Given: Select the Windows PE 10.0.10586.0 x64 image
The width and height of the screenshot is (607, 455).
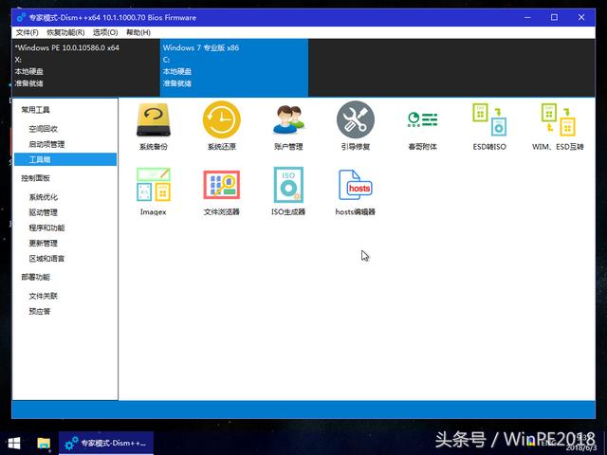Looking at the screenshot, I should (86, 67).
